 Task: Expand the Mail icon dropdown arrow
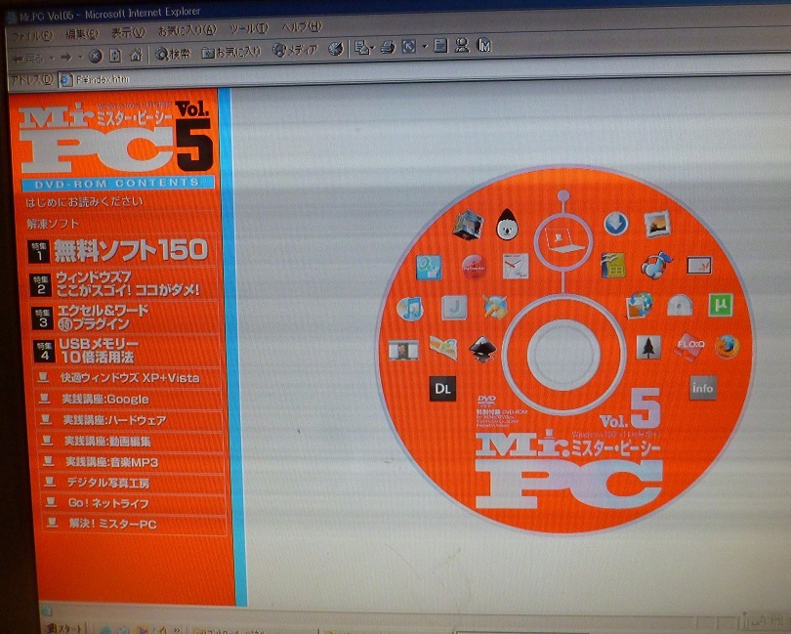pos(372,48)
